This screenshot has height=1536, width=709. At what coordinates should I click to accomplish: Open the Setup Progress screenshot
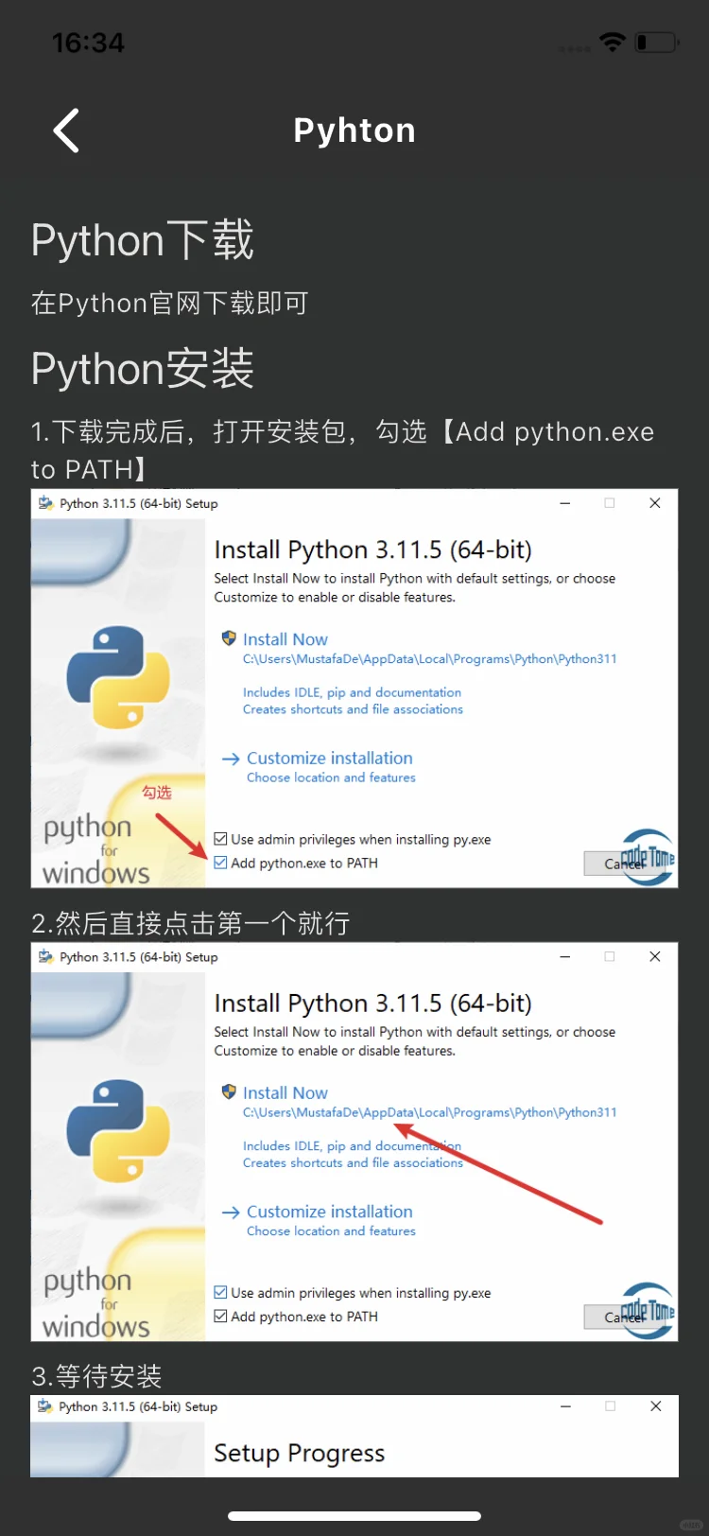(354, 1436)
